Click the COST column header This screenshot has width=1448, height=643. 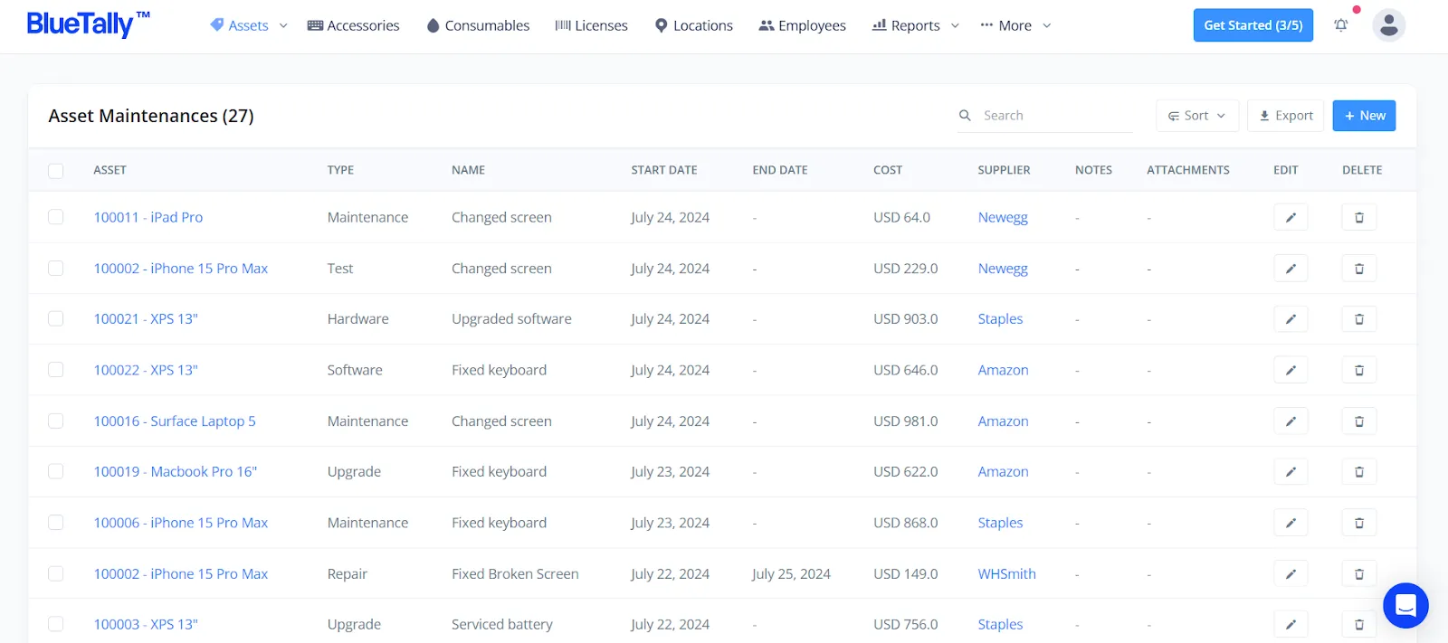888,170
